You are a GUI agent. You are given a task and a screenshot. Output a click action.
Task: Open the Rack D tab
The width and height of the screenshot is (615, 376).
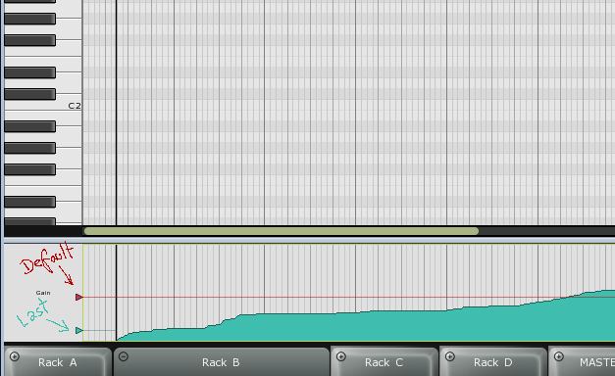point(493,362)
